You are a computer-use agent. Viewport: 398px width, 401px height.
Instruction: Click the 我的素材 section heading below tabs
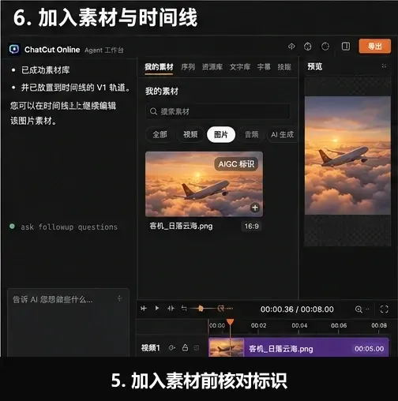point(162,92)
